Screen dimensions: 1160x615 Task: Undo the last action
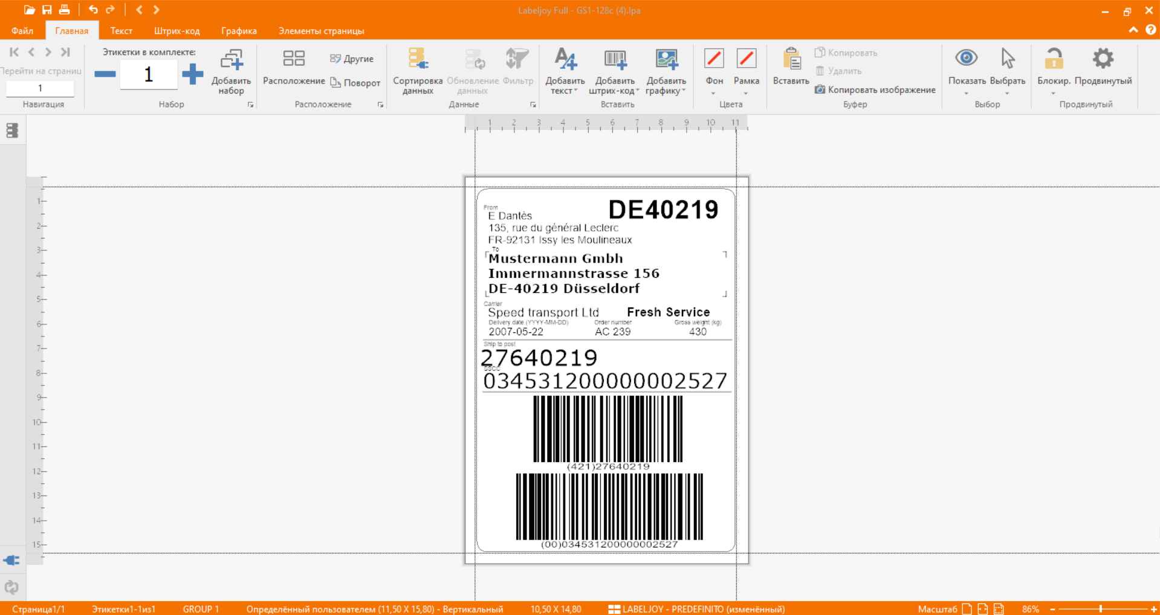pyautogui.click(x=93, y=10)
